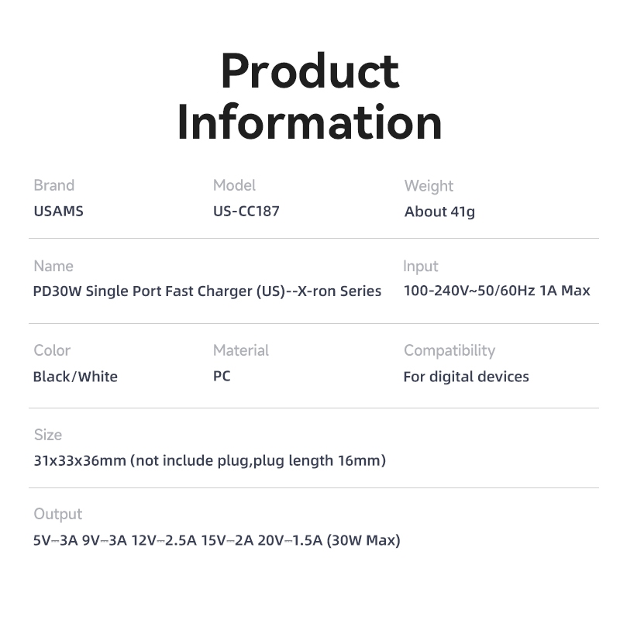
Task: Select the Material label
Action: (241, 350)
